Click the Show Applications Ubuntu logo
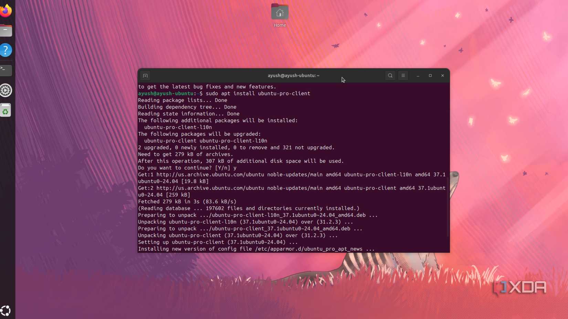568x319 pixels. click(x=6, y=310)
